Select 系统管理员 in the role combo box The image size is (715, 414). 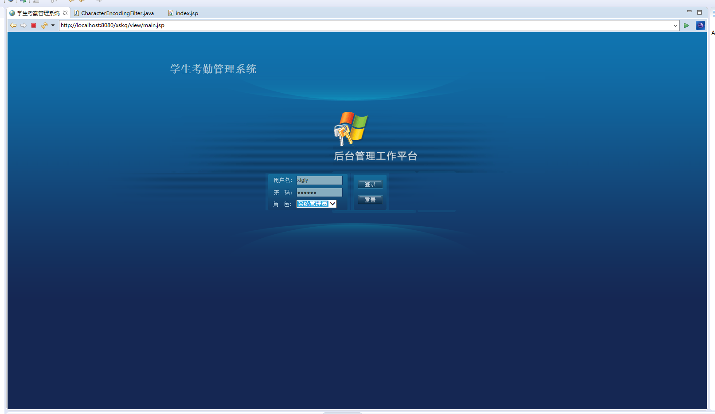(x=315, y=204)
